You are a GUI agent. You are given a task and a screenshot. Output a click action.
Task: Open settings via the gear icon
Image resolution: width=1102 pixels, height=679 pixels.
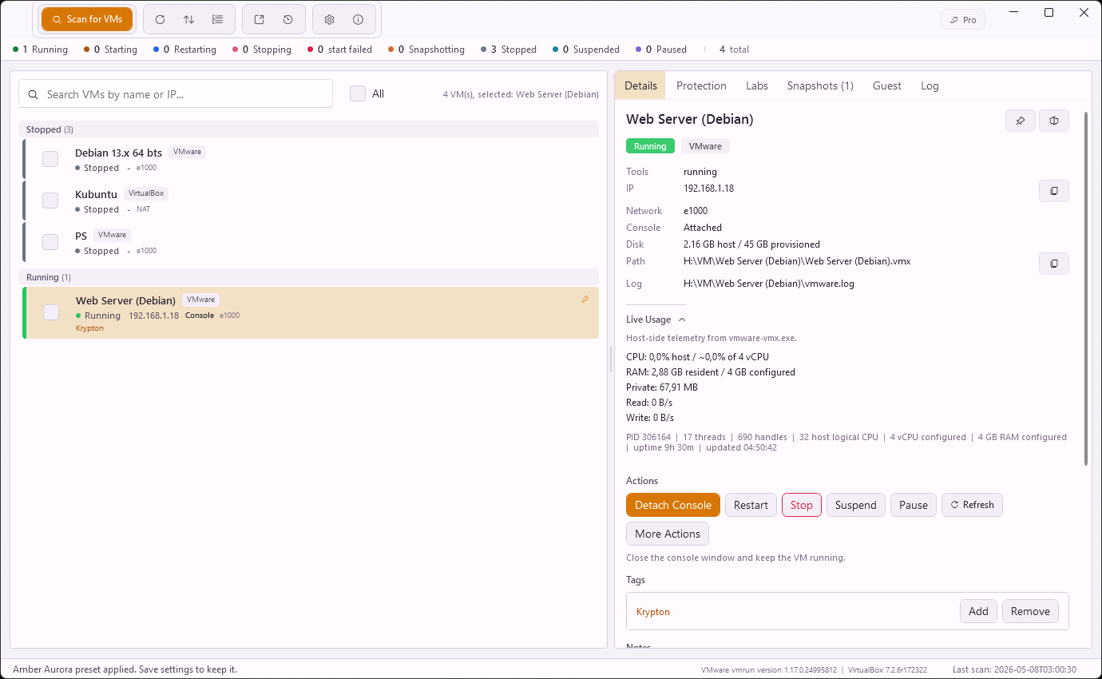point(329,19)
